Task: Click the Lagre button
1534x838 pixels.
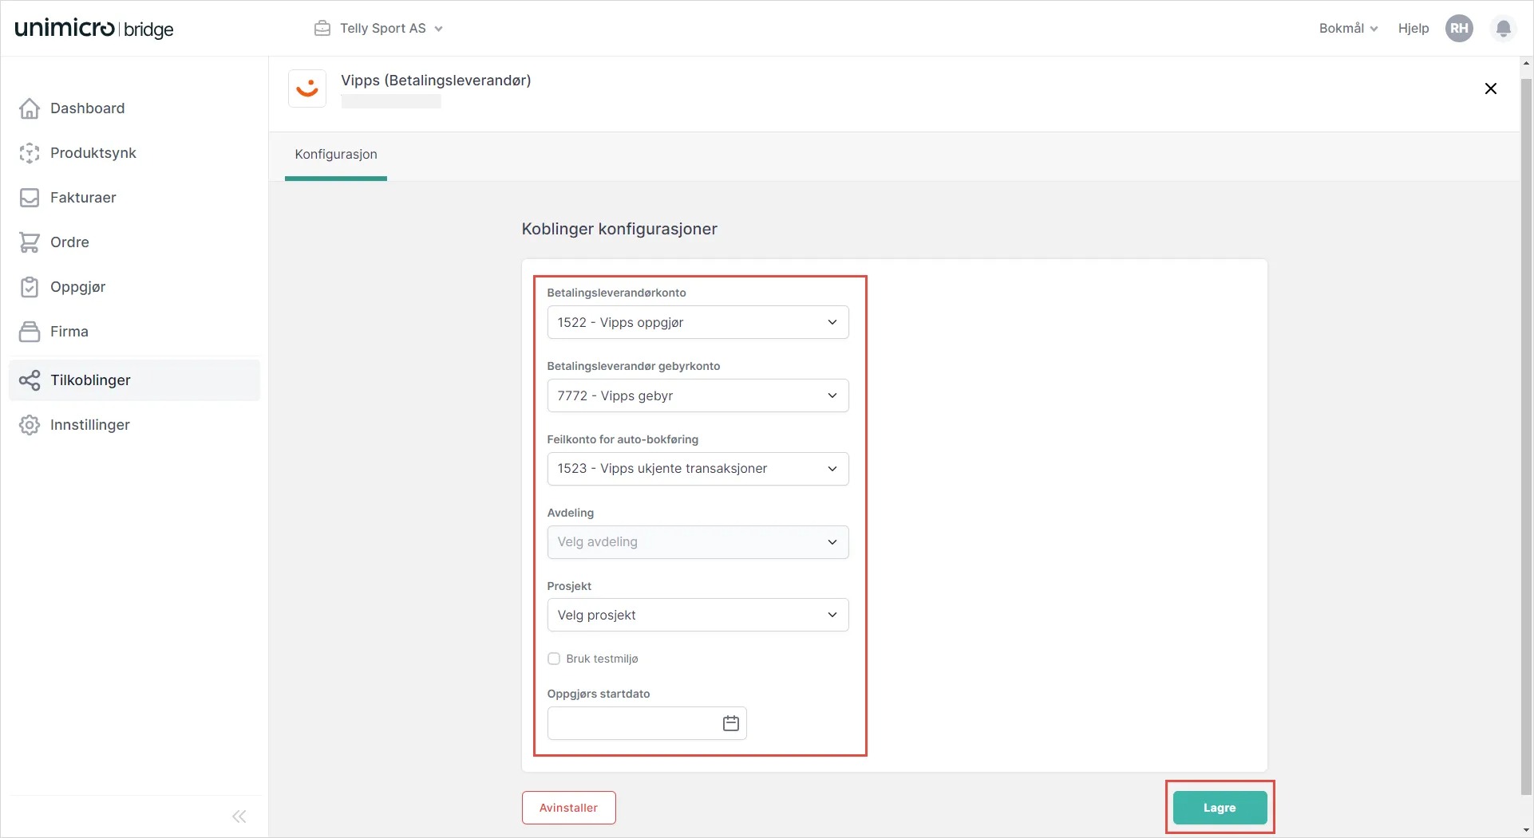Action: click(x=1220, y=808)
